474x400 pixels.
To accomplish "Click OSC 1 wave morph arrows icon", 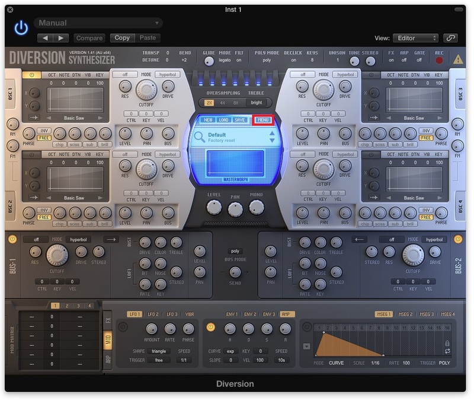I will click(34, 118).
